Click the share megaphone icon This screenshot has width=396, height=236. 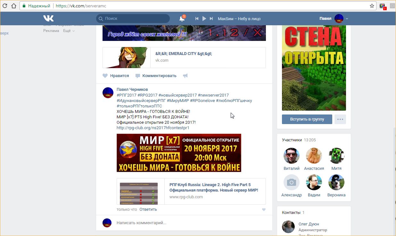tap(185, 76)
